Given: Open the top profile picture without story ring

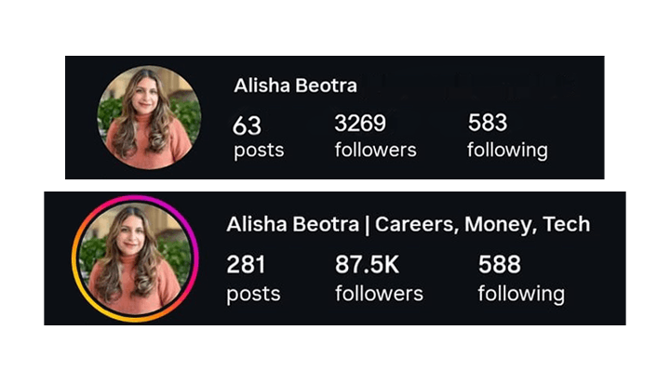Looking at the screenshot, I should point(149,117).
